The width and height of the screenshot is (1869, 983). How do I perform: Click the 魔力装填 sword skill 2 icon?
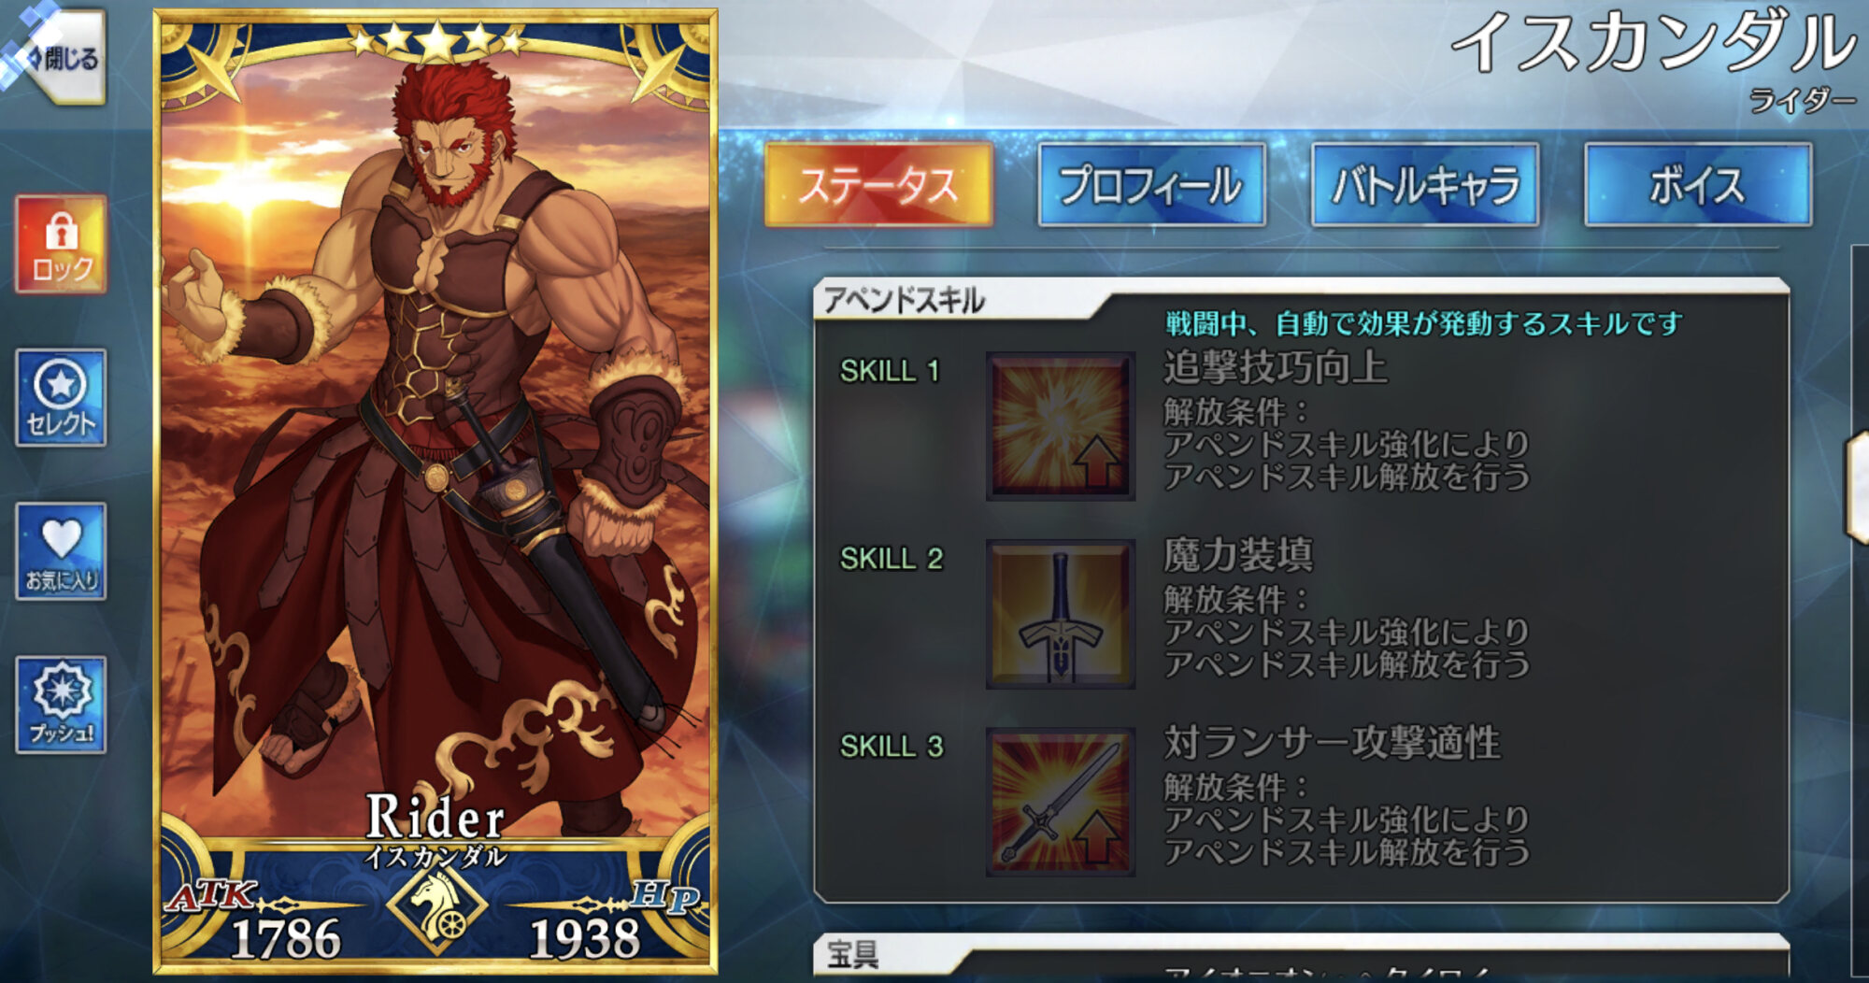click(1061, 614)
